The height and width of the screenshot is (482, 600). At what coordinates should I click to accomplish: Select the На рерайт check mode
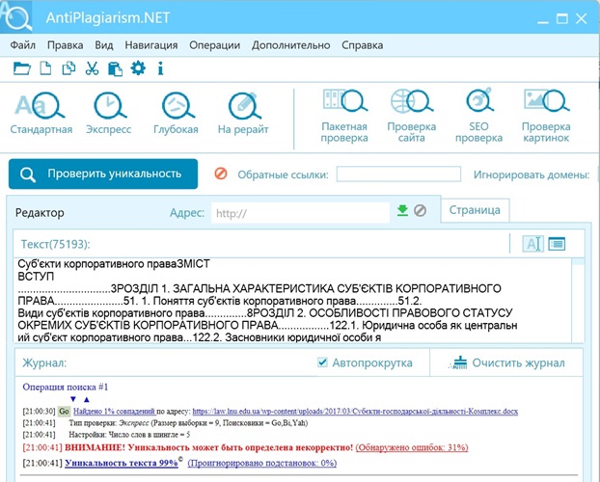(x=243, y=113)
